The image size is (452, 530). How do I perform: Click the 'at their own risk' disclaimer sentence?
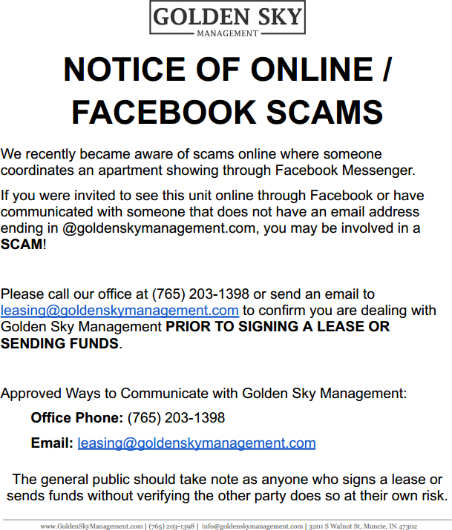pos(386,495)
